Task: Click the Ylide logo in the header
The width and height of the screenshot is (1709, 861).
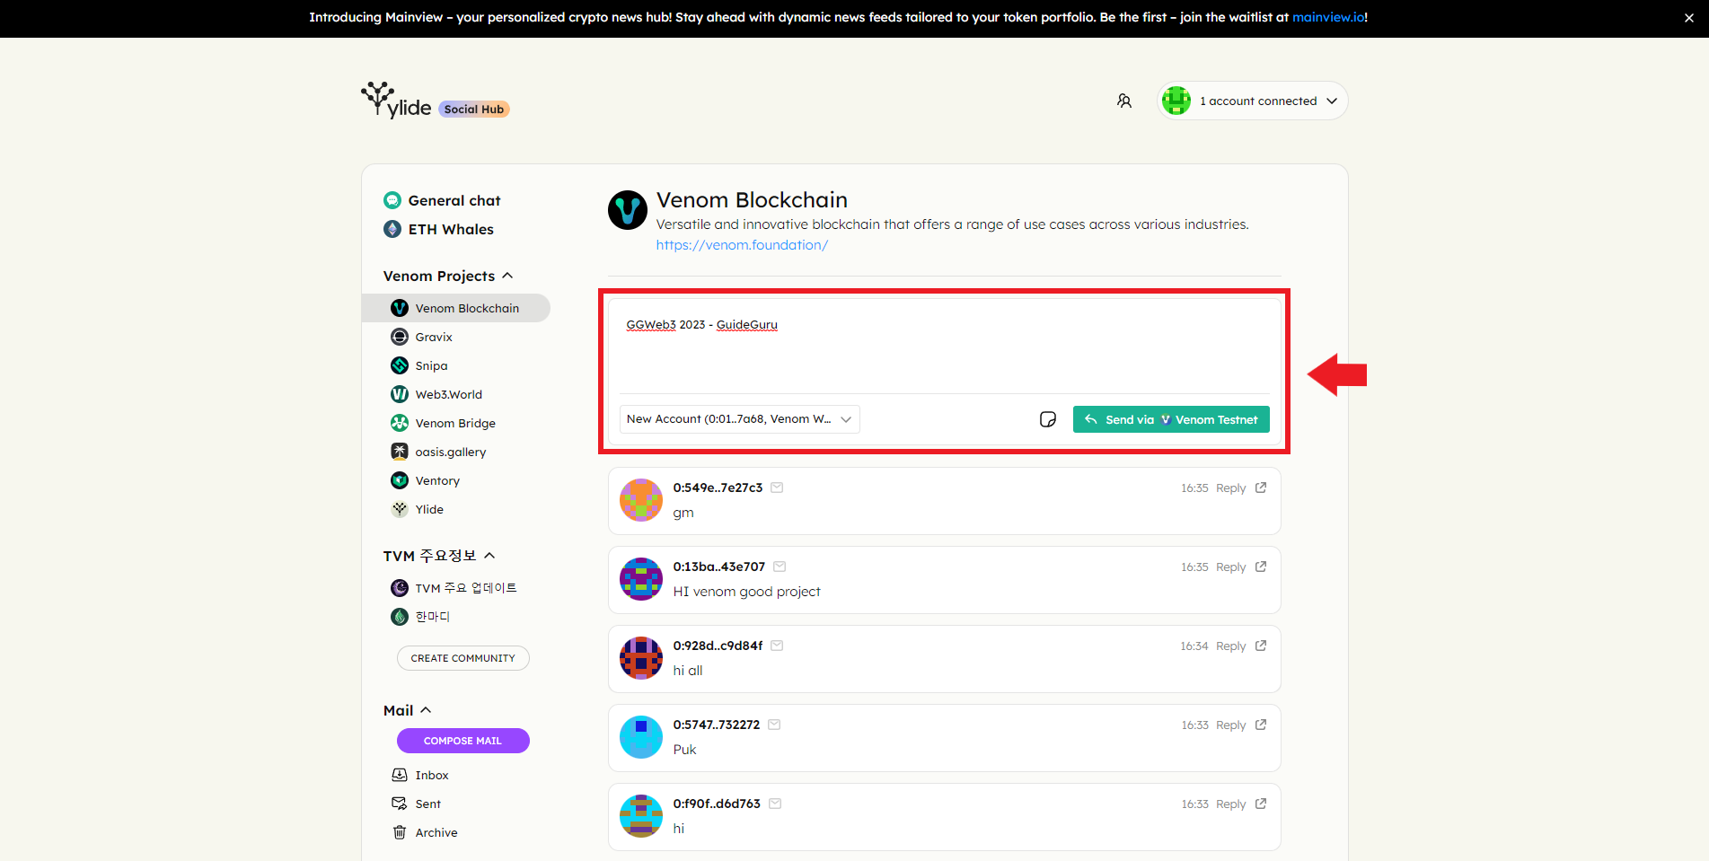Action: point(396,101)
